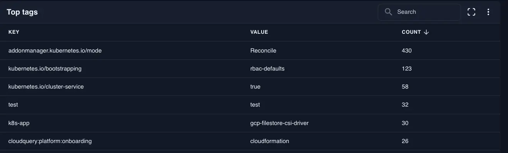
Task: Click the kubernetes.io/cluster-service tag key
Action: [x=46, y=87]
